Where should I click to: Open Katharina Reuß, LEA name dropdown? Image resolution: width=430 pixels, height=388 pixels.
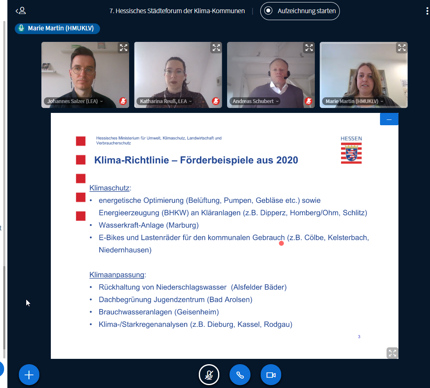point(166,101)
